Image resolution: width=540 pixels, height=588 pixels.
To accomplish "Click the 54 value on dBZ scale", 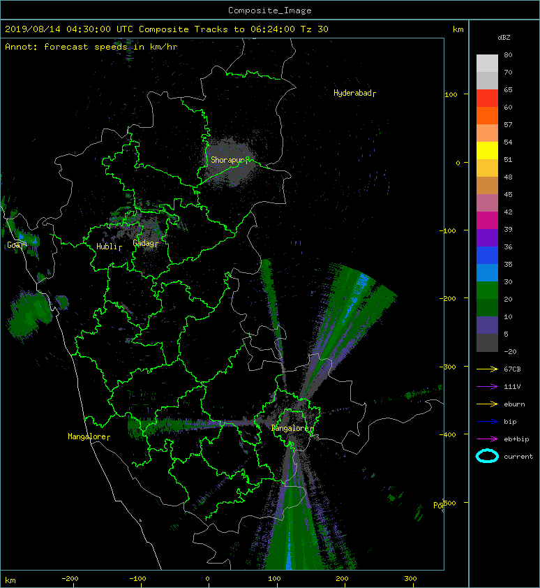I will [x=508, y=142].
